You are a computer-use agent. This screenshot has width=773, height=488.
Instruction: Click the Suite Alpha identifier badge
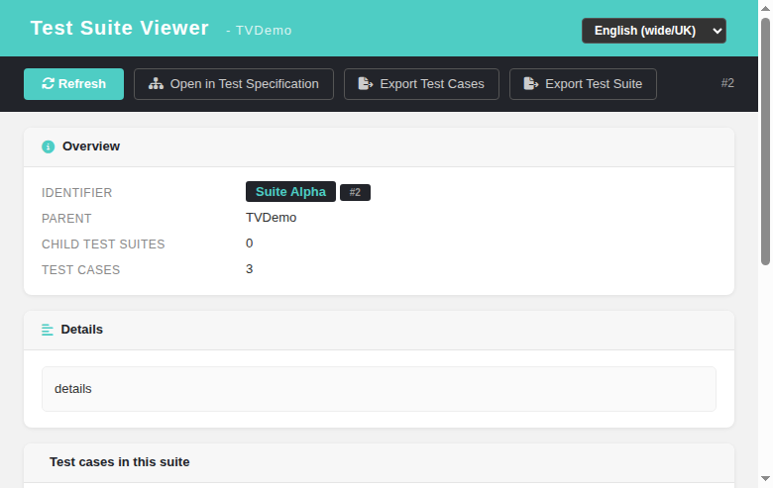pyautogui.click(x=290, y=192)
